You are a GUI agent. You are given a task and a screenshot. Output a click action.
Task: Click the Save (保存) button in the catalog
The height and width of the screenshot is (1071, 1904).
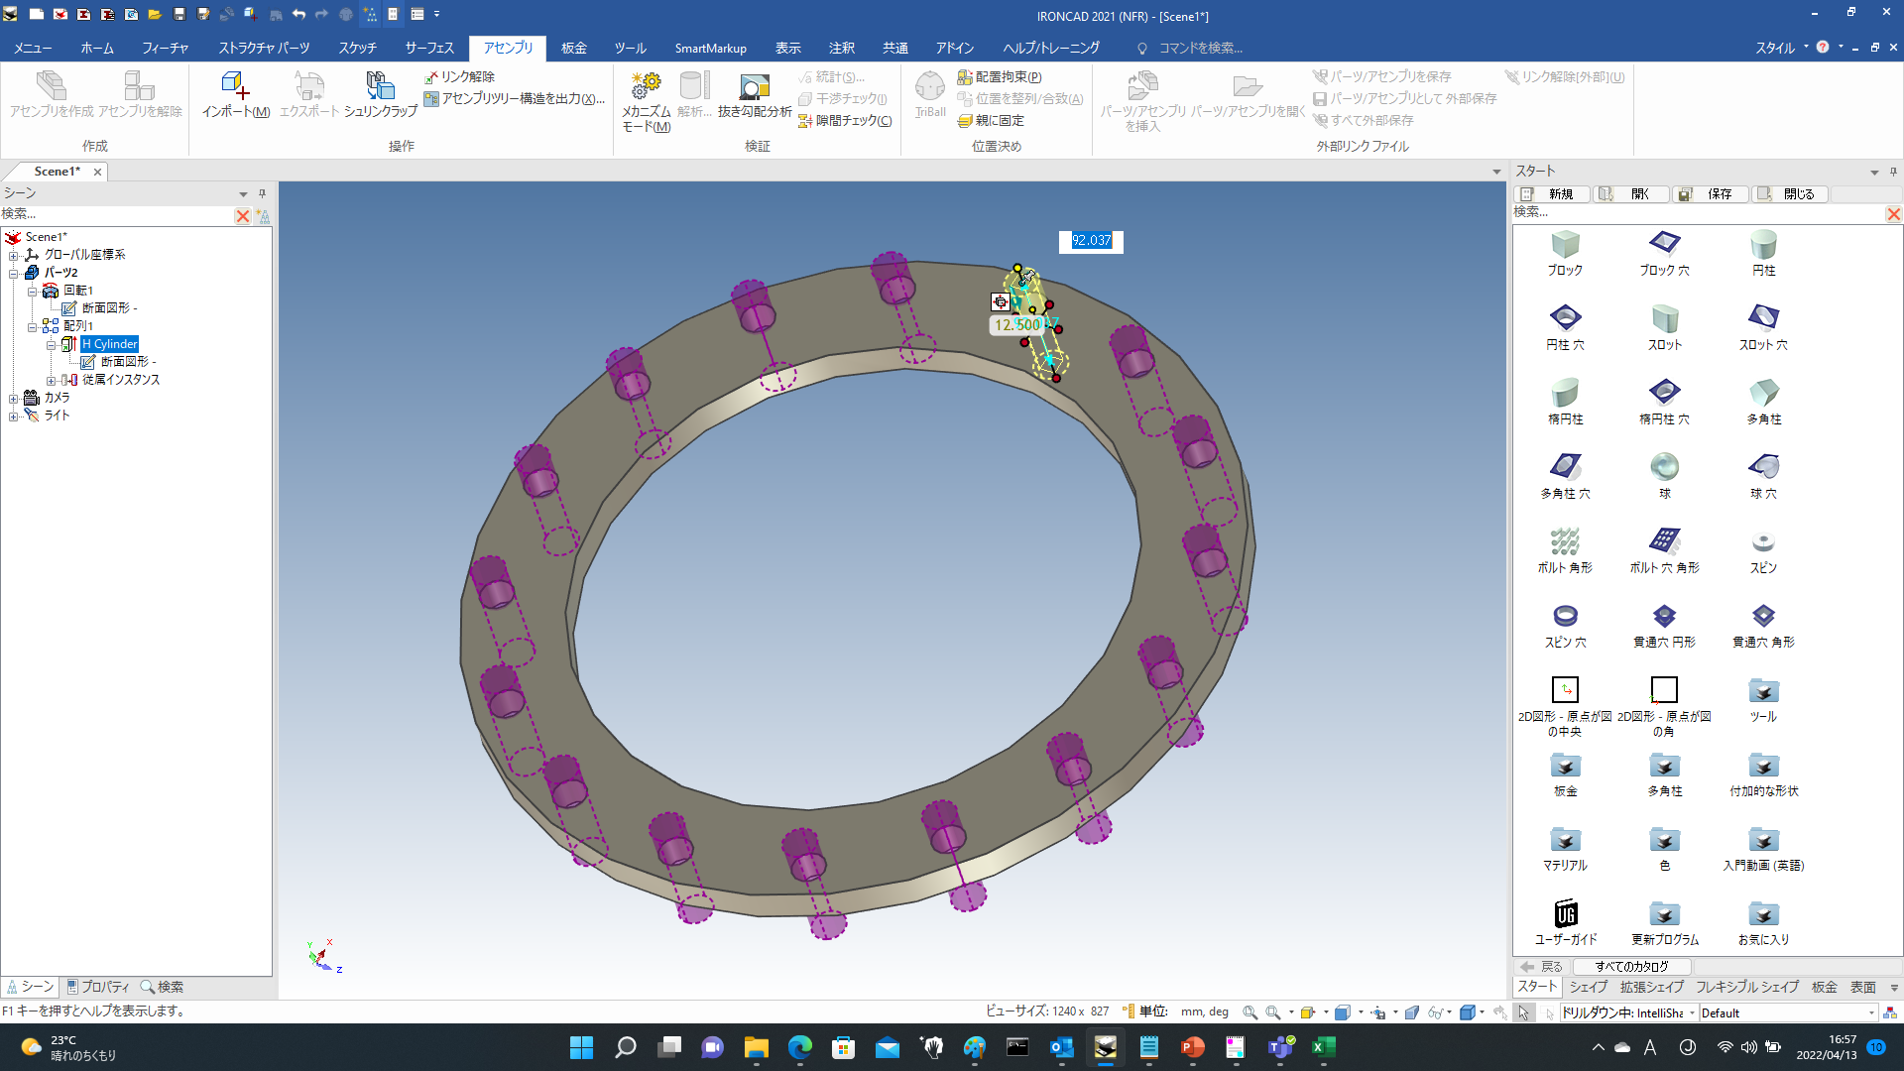[x=1710, y=194]
